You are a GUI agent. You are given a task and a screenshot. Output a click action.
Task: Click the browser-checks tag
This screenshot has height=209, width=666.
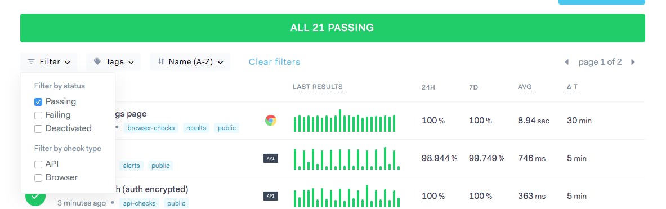pos(151,128)
